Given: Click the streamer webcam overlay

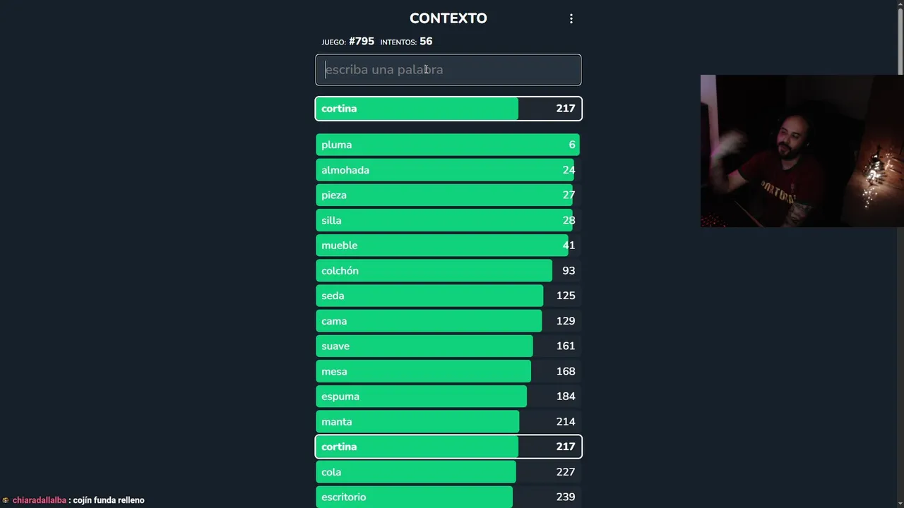Looking at the screenshot, I should pos(801,151).
